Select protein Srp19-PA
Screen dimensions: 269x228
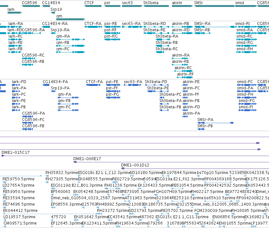(60, 88)
